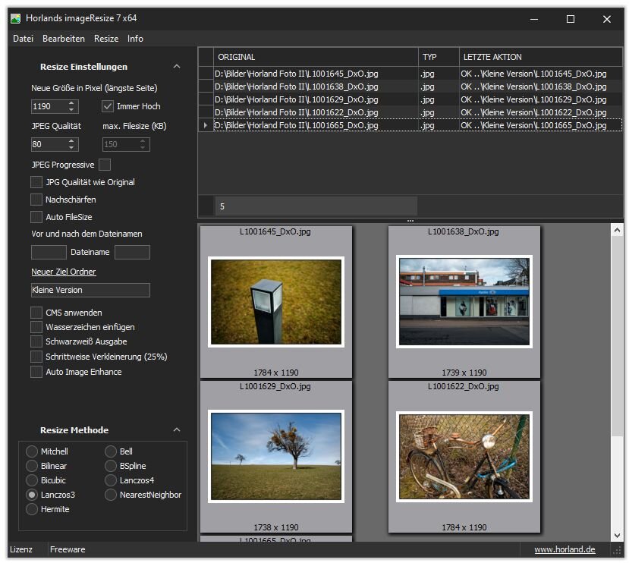Decrease JPEG Qualität with down arrow
Viewport: 629px width, 563px height.
tap(71, 147)
